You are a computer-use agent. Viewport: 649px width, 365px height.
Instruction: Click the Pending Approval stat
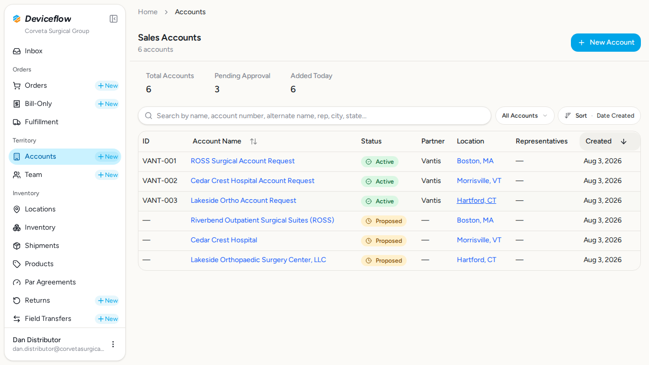pos(242,83)
